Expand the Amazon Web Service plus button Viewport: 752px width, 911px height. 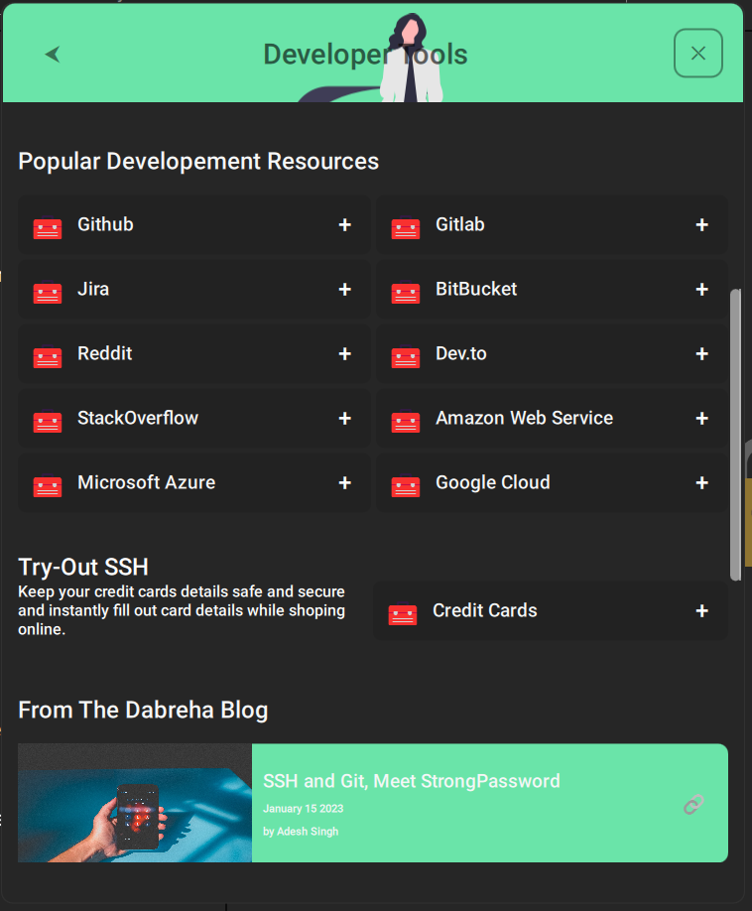(701, 419)
